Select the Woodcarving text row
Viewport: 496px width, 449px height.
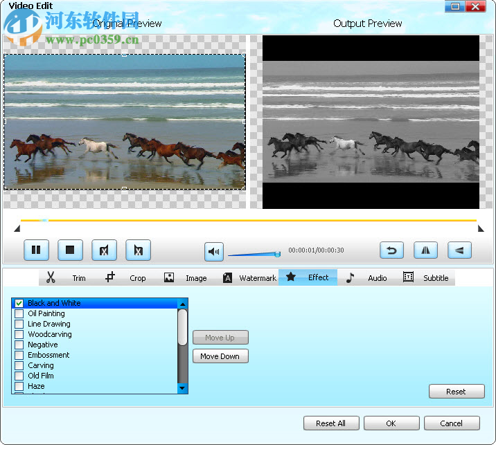[50, 335]
